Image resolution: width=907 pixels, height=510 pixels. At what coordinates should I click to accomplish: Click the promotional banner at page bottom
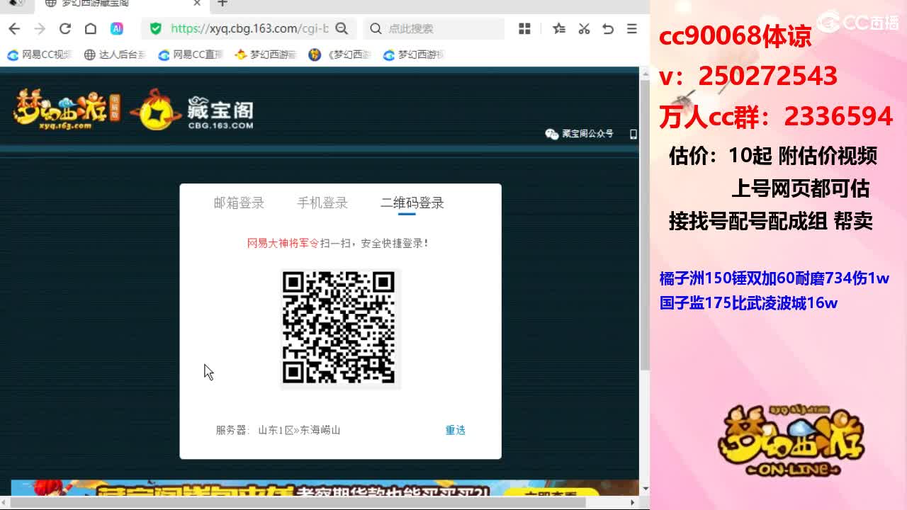coord(325,488)
